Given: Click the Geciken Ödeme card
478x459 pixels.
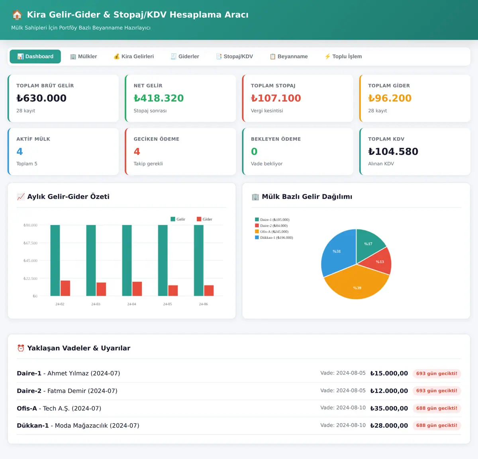Looking at the screenshot, I should tap(180, 151).
